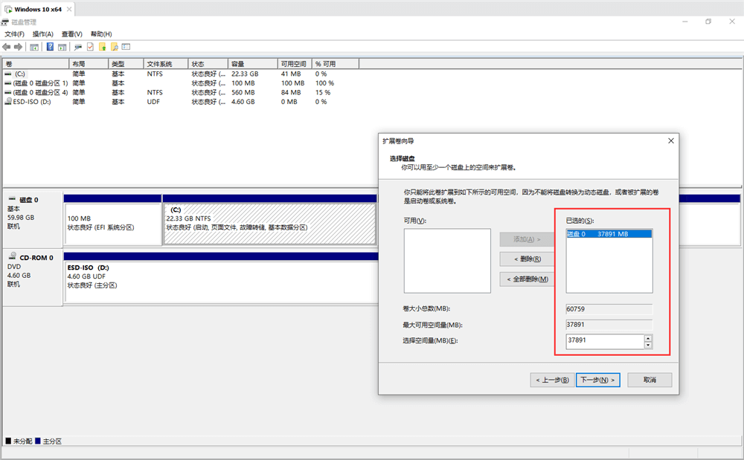The image size is (744, 460).
Task: Decrease 选择空间量 with the down spinner arrow
Action: coord(648,345)
